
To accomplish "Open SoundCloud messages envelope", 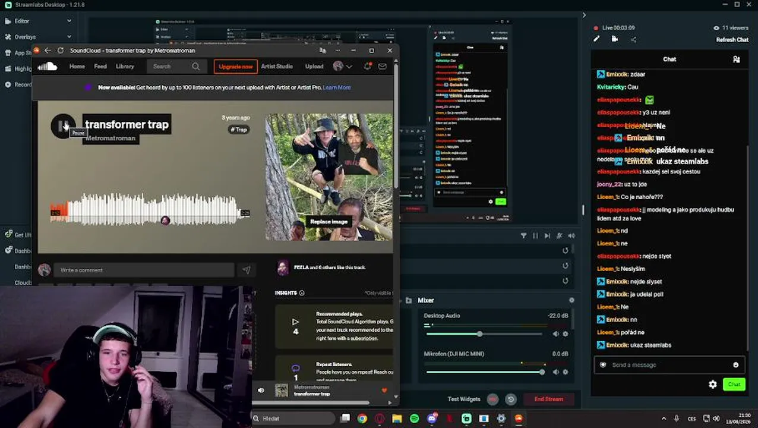I will coord(382,67).
